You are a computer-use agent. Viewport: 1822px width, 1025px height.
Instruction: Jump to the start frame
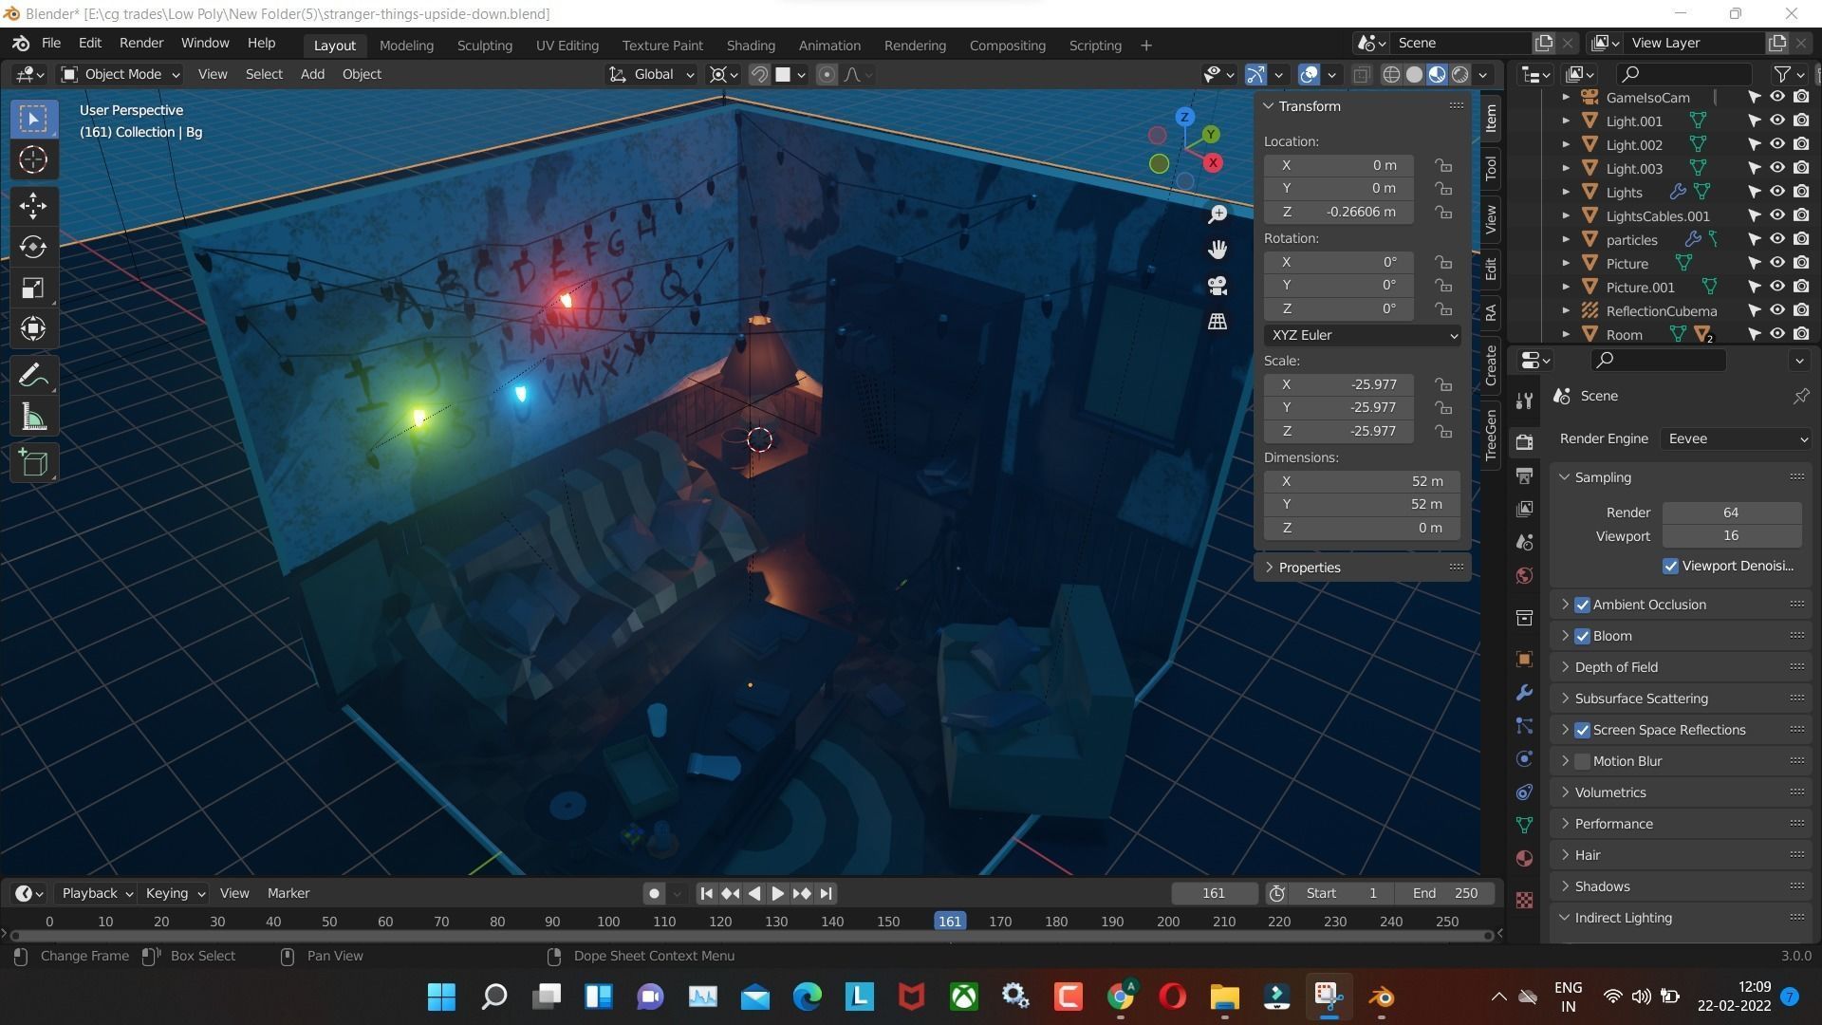pos(706,893)
